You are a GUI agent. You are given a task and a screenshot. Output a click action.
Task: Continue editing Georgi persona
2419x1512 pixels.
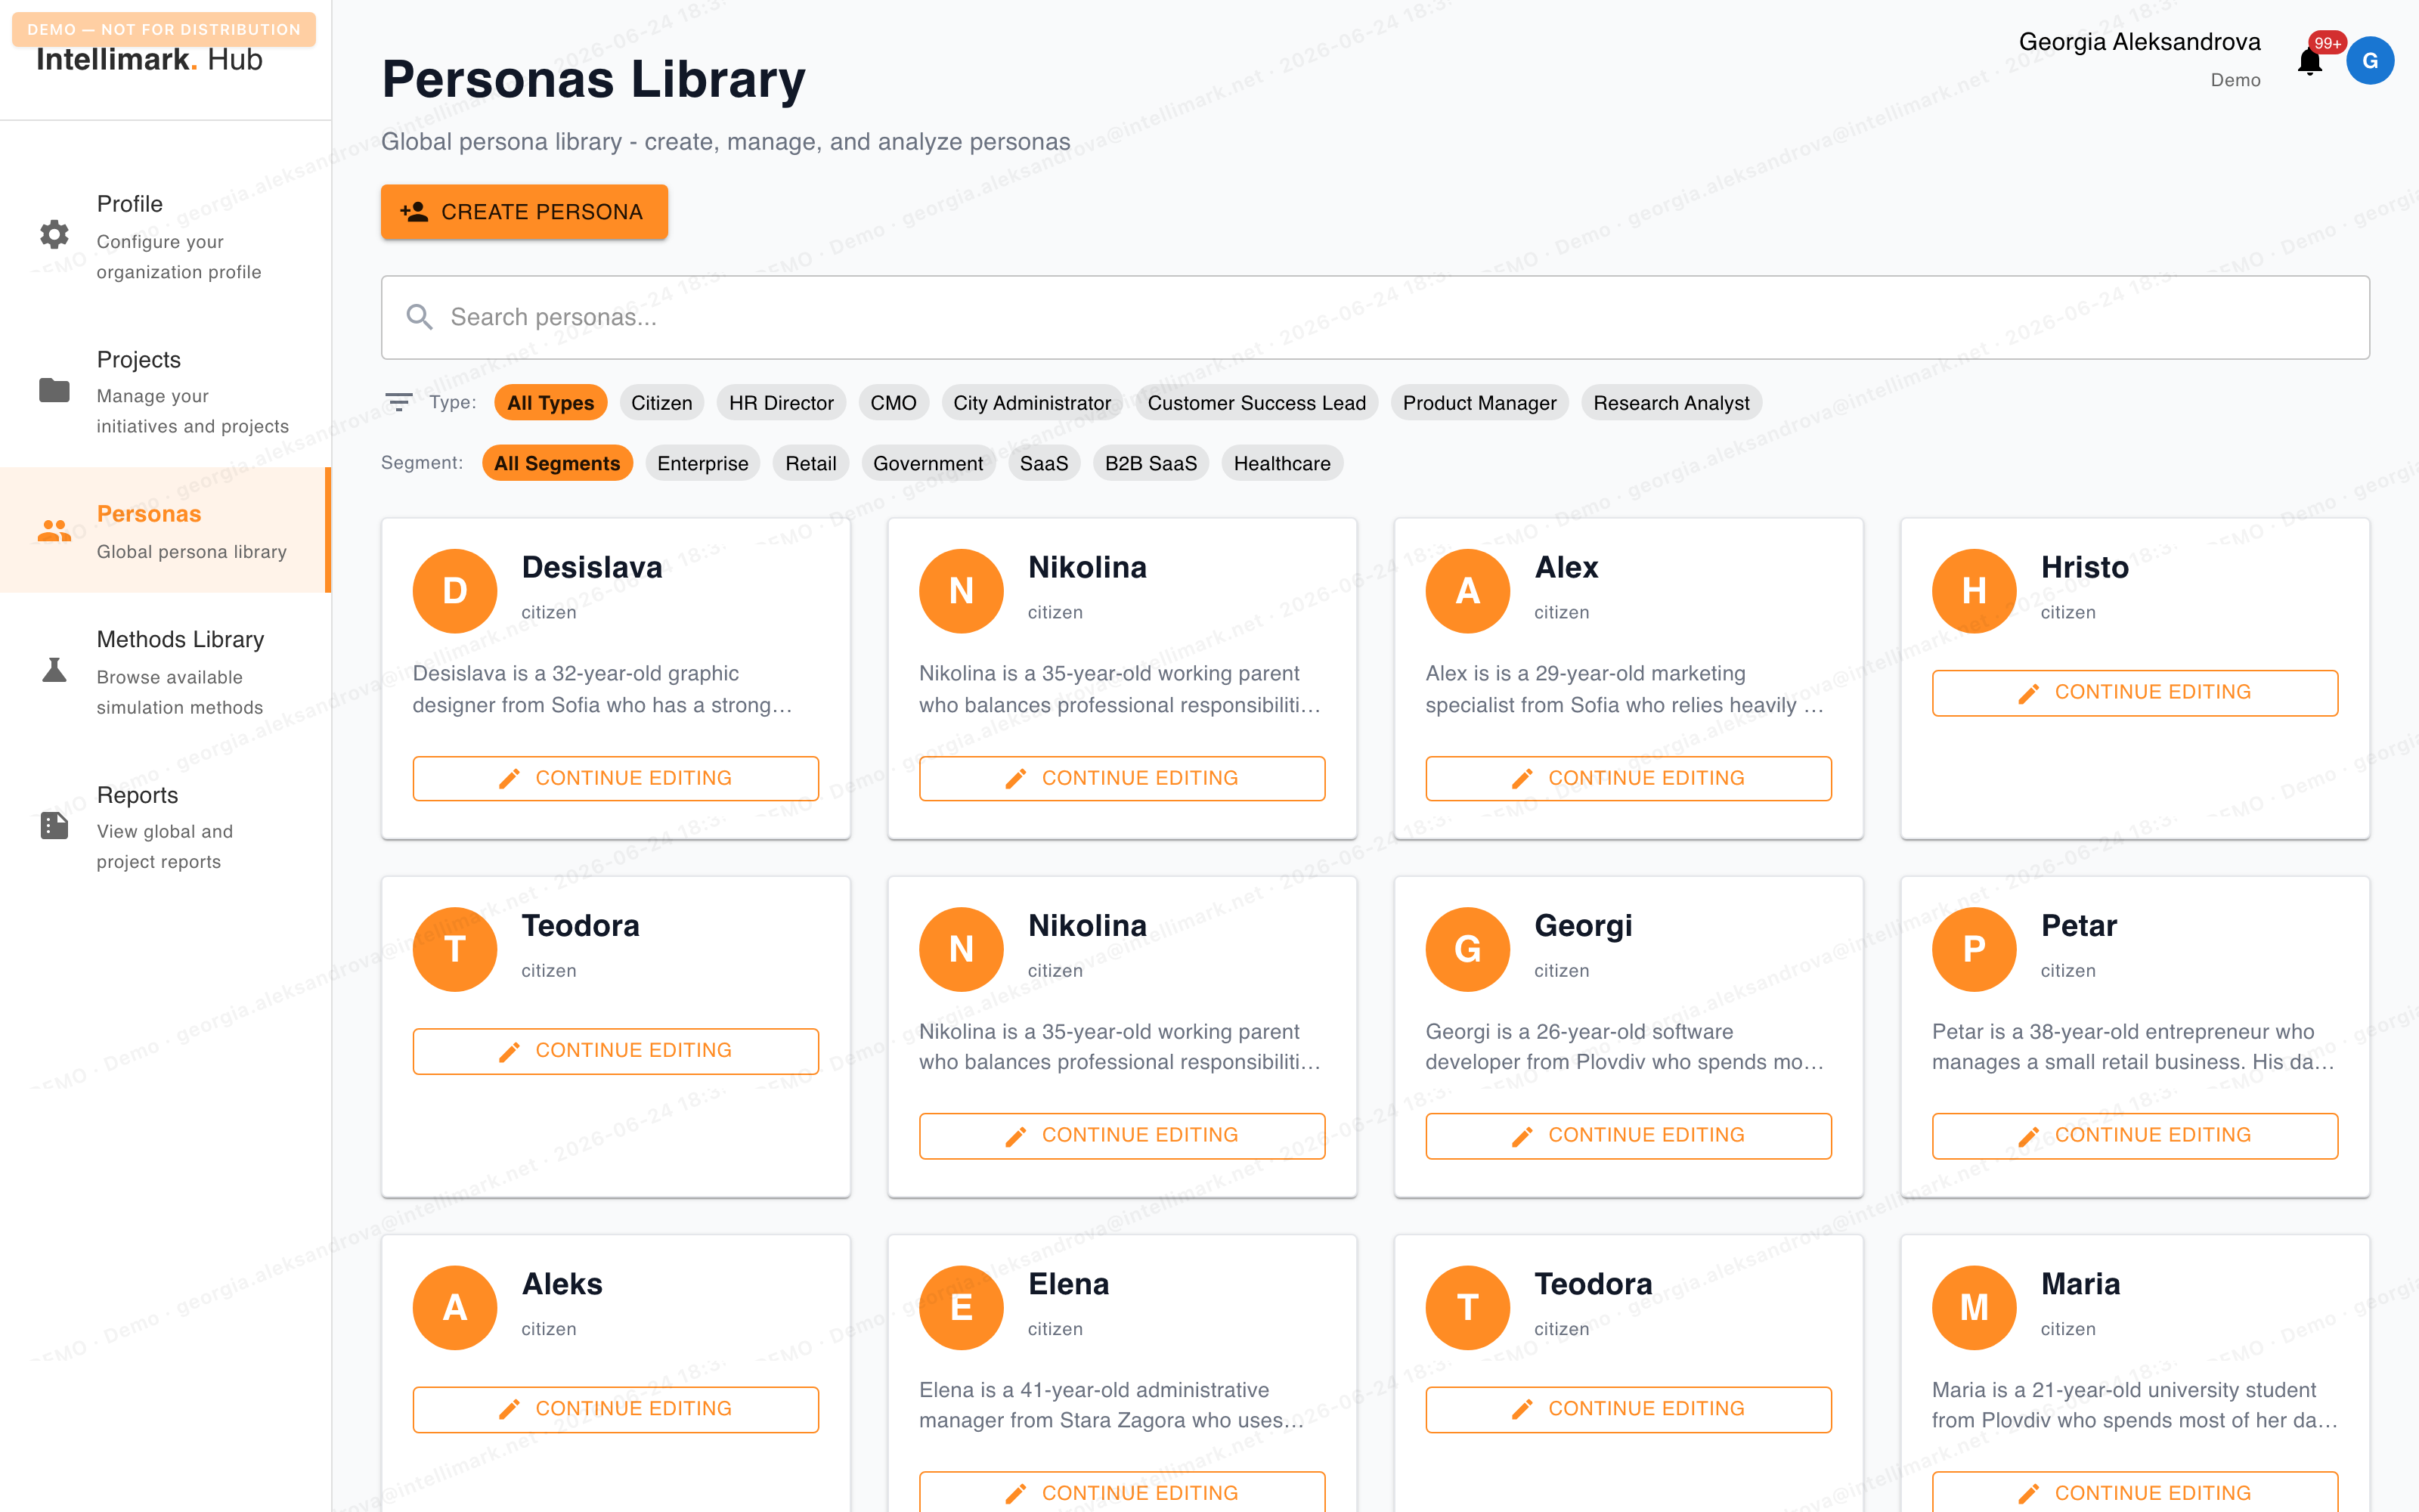point(1628,1135)
